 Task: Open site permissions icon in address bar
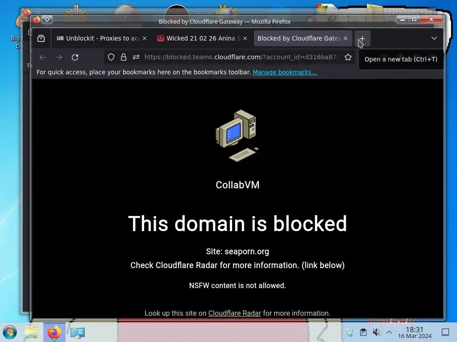(x=136, y=57)
